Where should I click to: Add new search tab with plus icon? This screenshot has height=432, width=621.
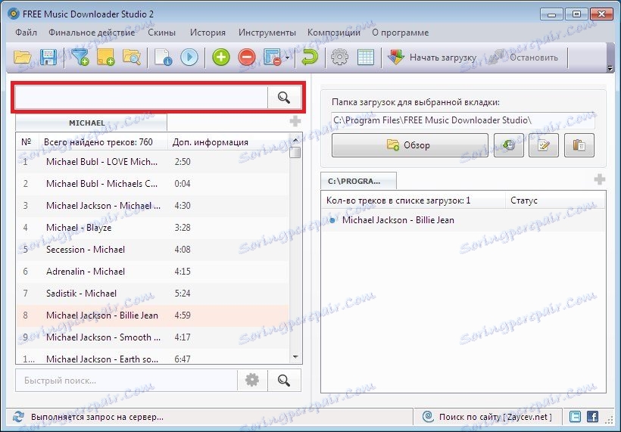(295, 121)
